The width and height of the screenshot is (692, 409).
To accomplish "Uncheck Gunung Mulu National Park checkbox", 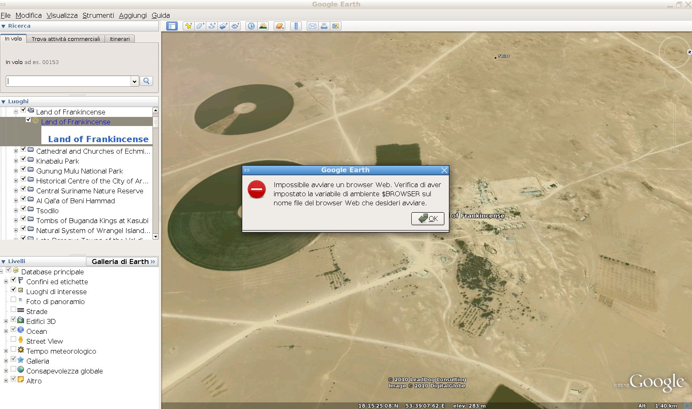I will tap(24, 169).
